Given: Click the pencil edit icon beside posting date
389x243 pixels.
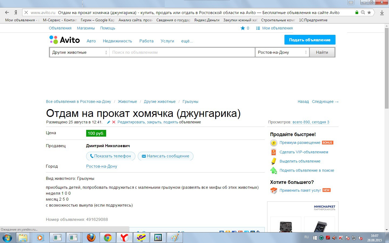Looking at the screenshot, I should point(109,122).
